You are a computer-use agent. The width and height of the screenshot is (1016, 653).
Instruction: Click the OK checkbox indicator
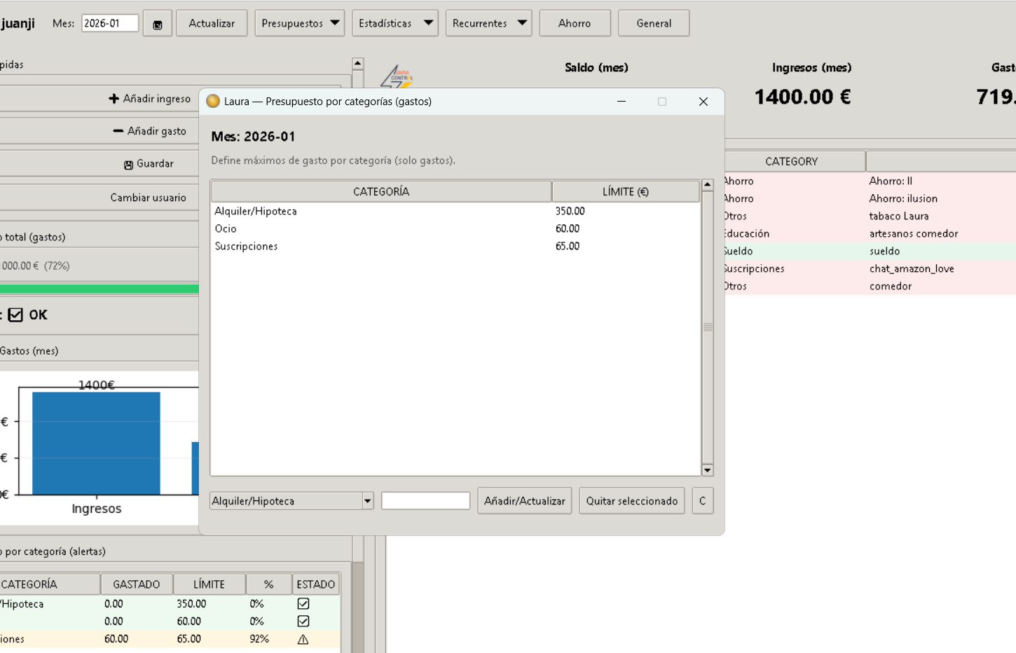(16, 315)
